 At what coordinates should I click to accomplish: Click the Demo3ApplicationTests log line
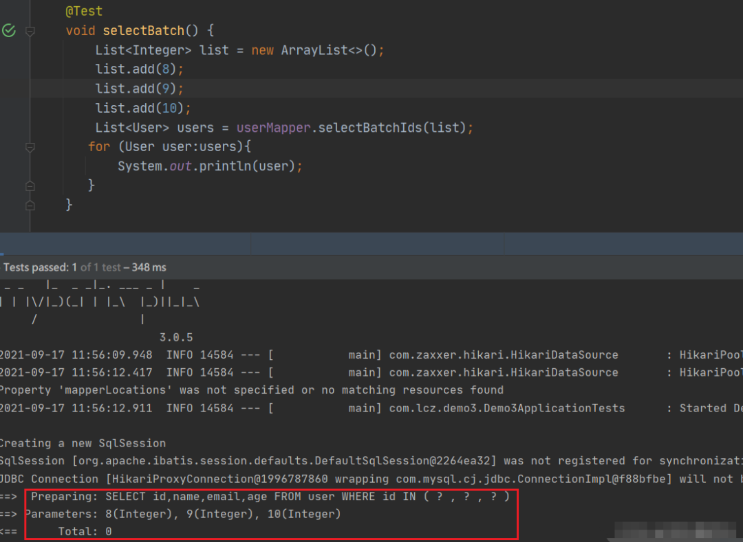coord(371,408)
